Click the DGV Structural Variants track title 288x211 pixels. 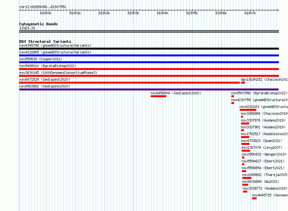(x=45, y=41)
